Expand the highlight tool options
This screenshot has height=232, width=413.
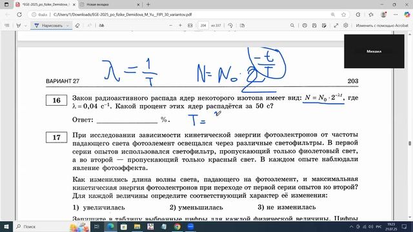pos(26,26)
